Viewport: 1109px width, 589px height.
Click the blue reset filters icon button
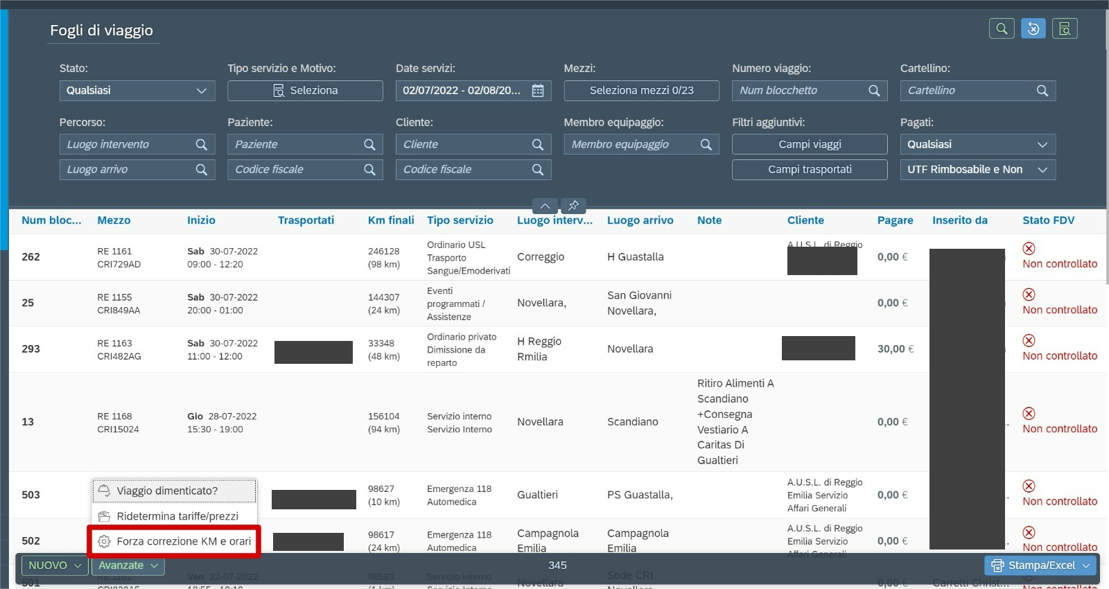pos(1033,28)
